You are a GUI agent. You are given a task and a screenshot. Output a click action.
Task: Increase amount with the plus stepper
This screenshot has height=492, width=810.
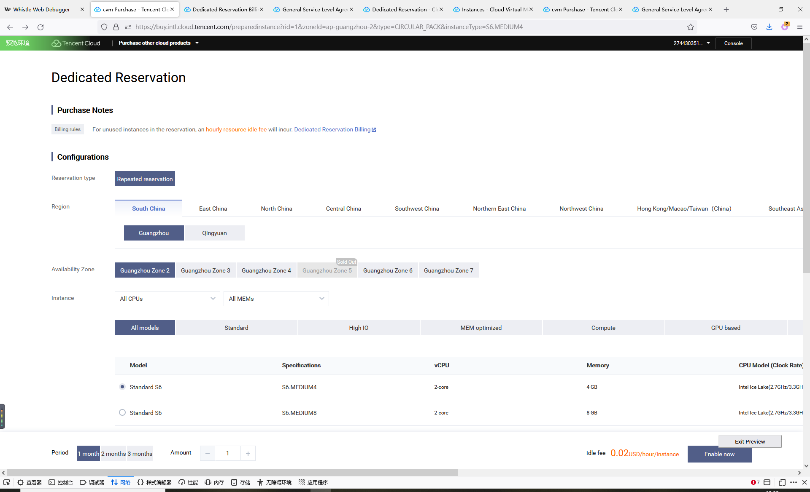pyautogui.click(x=248, y=454)
